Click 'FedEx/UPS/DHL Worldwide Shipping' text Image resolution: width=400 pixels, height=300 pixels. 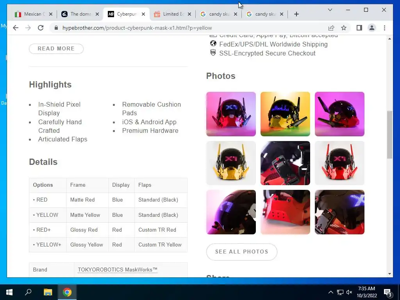point(273,44)
